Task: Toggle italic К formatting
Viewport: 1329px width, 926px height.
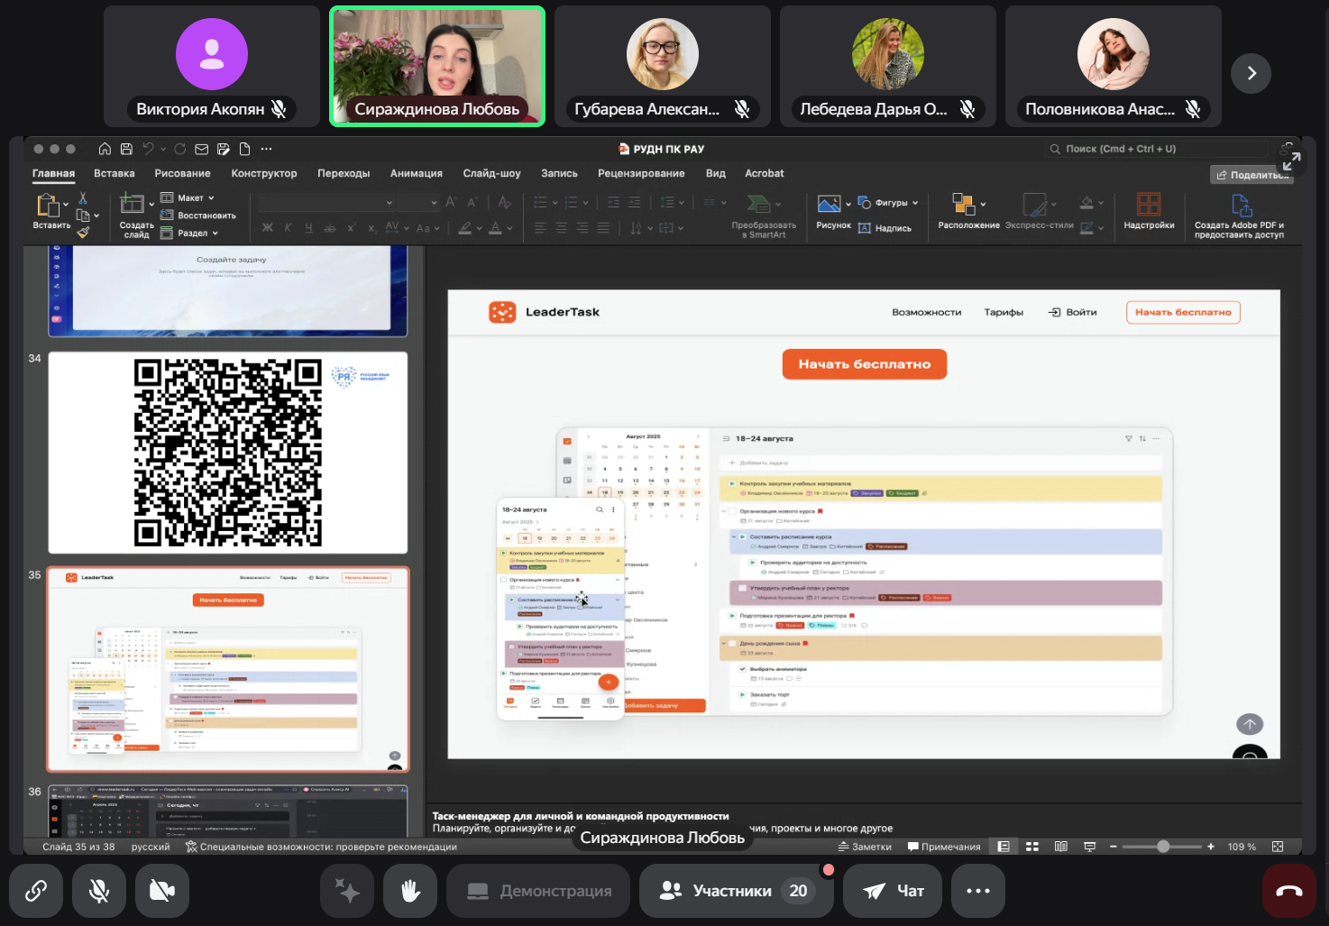Action: point(288,228)
